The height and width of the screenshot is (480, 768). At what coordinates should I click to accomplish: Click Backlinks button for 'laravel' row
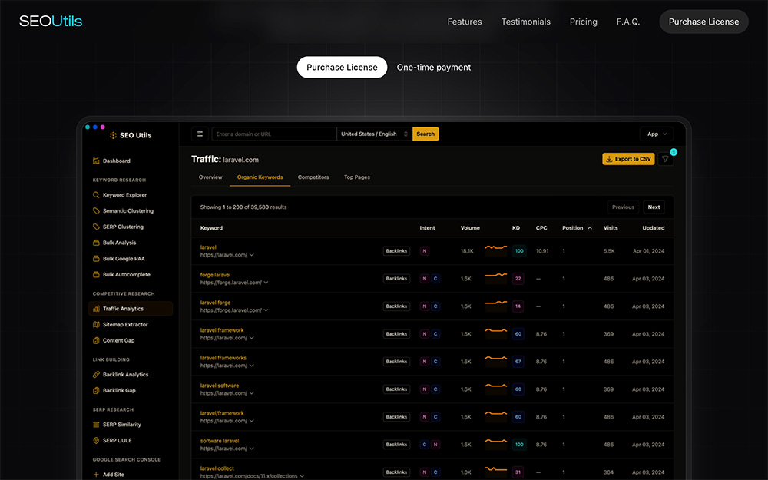[x=396, y=251]
